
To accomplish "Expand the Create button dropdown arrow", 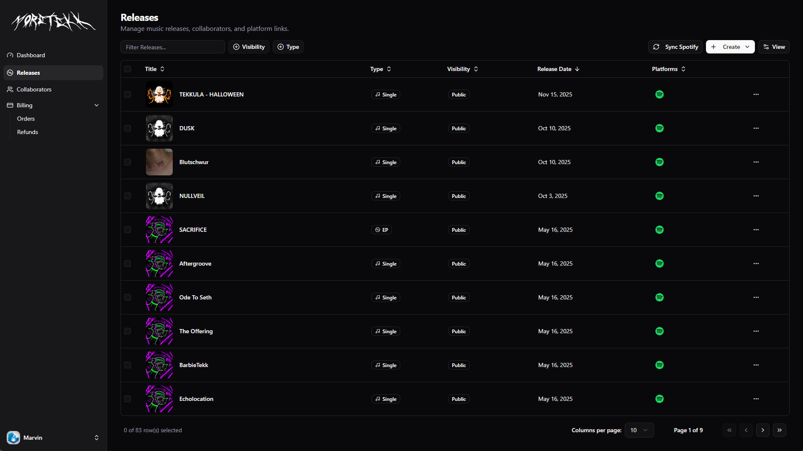I will (748, 47).
